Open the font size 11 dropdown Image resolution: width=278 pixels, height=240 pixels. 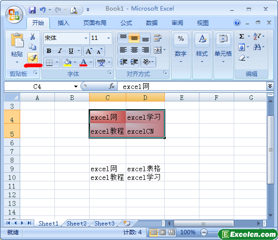tap(109, 38)
